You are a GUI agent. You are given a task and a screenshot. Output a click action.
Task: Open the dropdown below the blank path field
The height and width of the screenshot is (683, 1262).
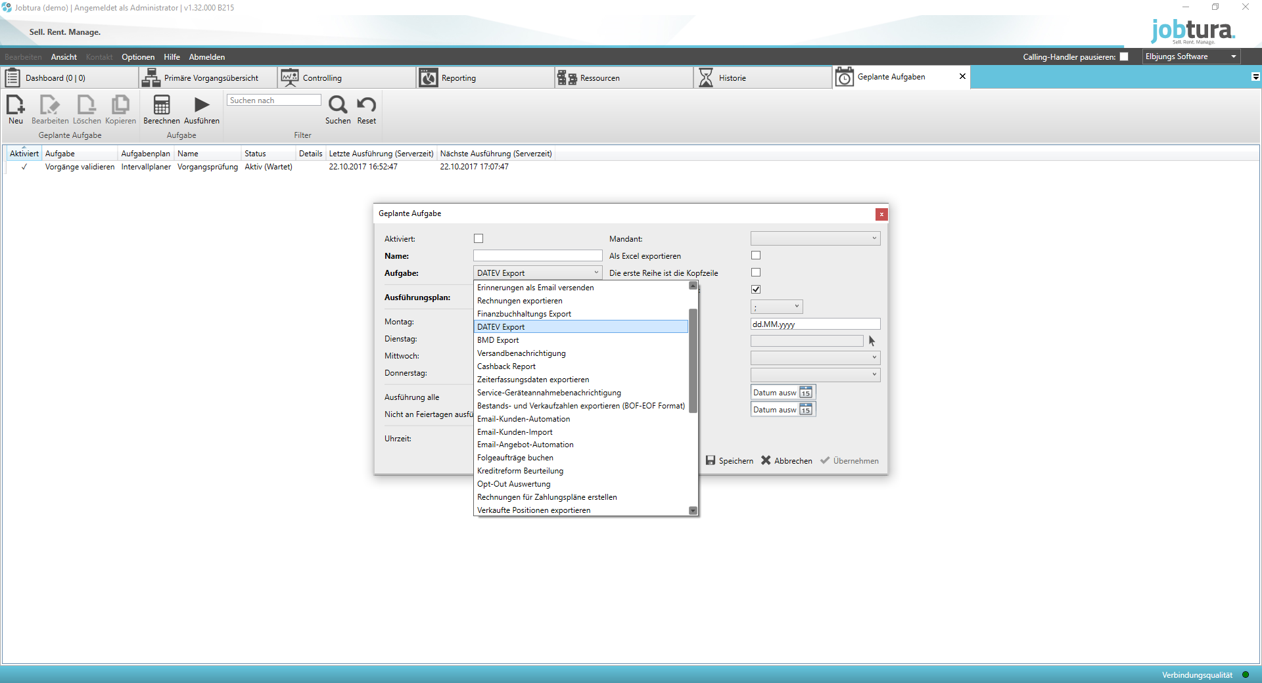tap(815, 358)
